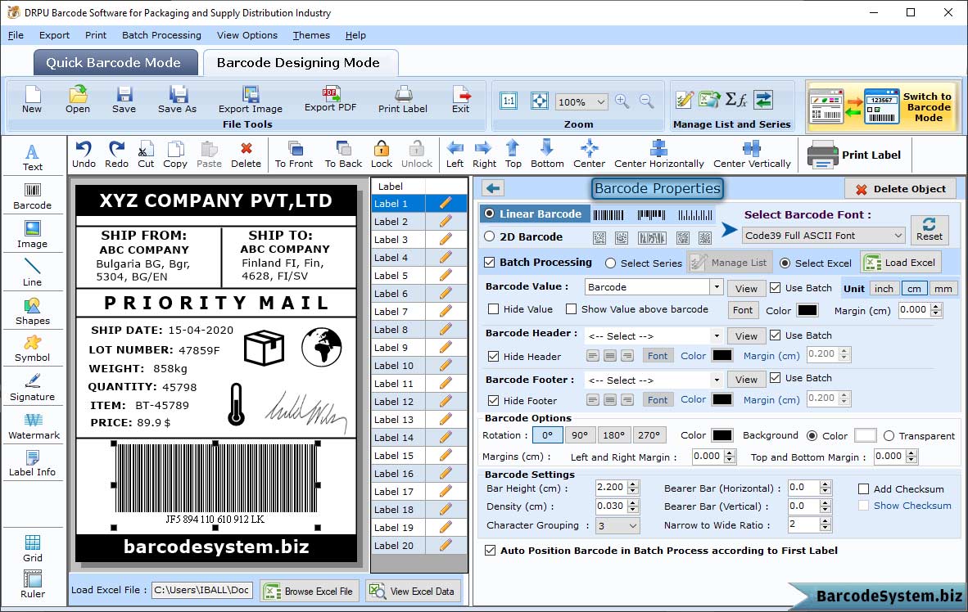Image resolution: width=968 pixels, height=612 pixels.
Task: Open the File menu
Action: (x=16, y=35)
